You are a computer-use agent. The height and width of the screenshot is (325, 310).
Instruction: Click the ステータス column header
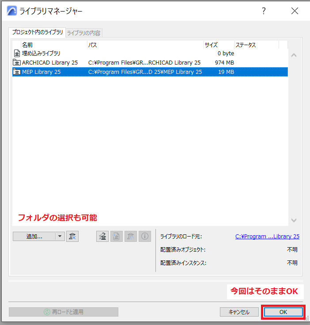click(257, 45)
